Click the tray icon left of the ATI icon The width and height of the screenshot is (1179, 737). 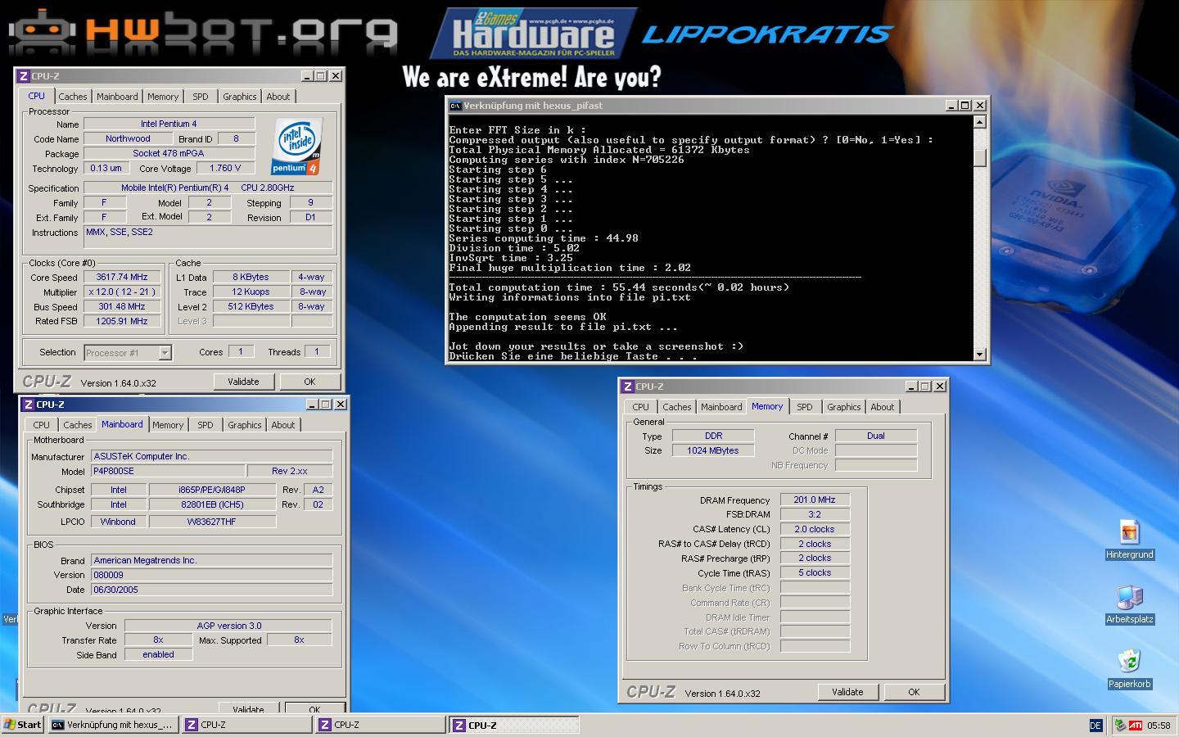tap(1120, 726)
